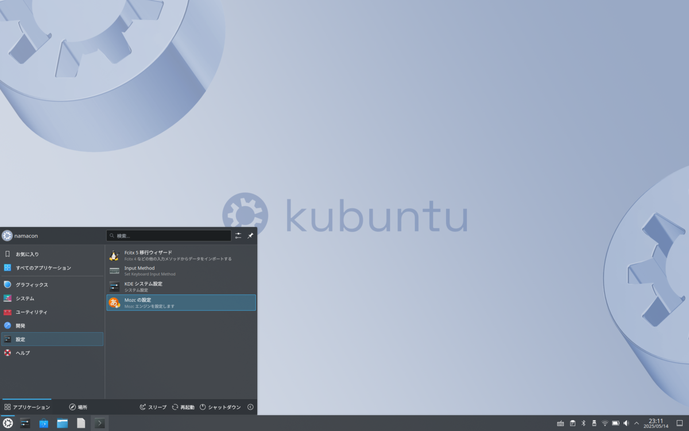Expand more session options arrow
This screenshot has height=431, width=689.
coord(250,407)
